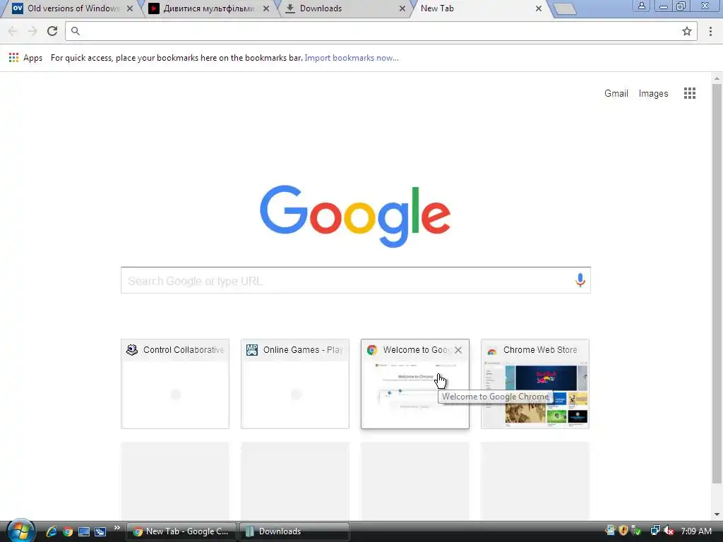This screenshot has height=542, width=723.
Task: Close the Дивитися мультфільми tab
Action: click(x=266, y=8)
